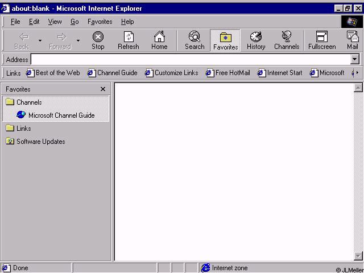Expand the Address bar dropdown
The height and width of the screenshot is (273, 364).
(x=354, y=59)
